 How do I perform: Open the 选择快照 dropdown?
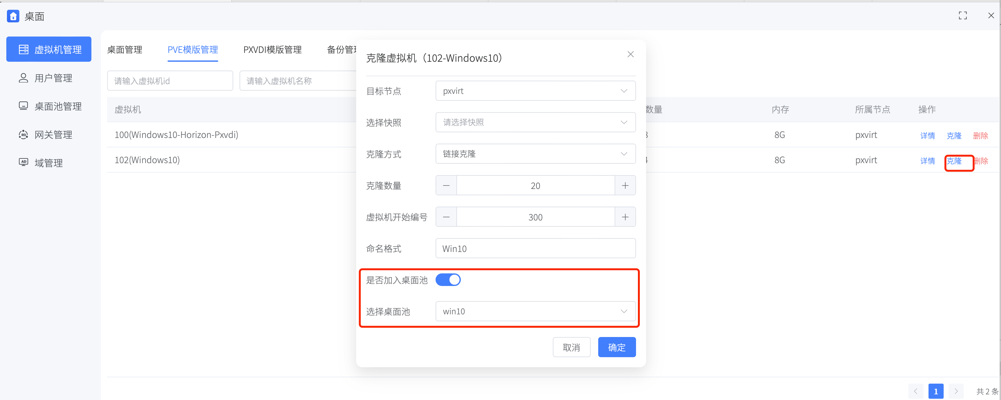(x=535, y=122)
